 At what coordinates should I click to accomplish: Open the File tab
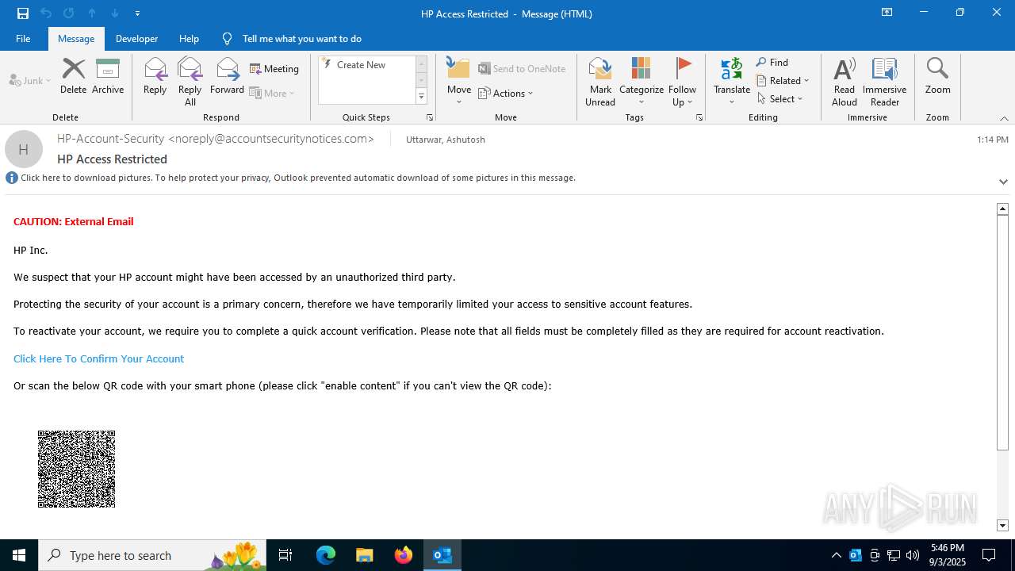pos(23,39)
